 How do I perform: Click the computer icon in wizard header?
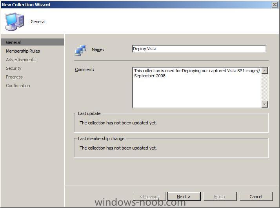pos(14,22)
